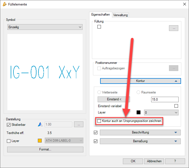Viewport: 189px width, 168px height.
Task: Enable Kontur auch an Ursprungsposition zeichnen
Action: [99, 121]
